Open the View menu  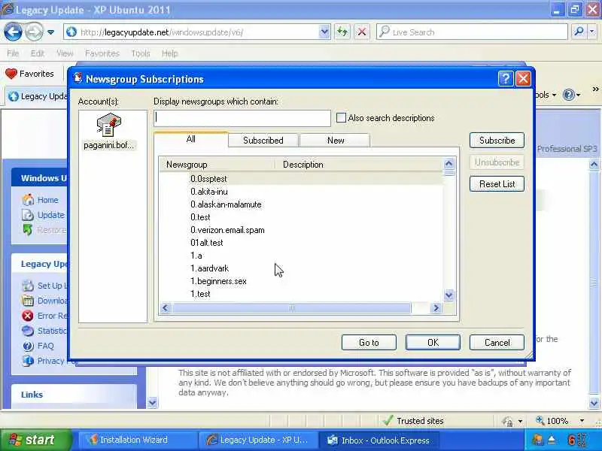point(65,53)
